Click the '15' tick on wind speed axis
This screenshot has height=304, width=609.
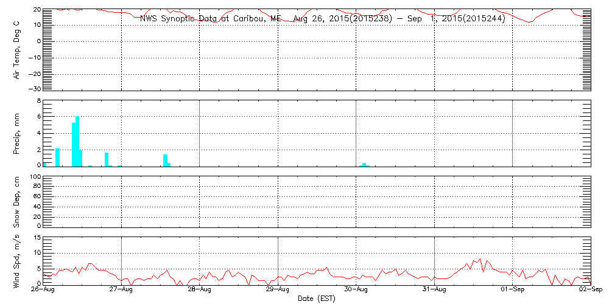click(36, 238)
